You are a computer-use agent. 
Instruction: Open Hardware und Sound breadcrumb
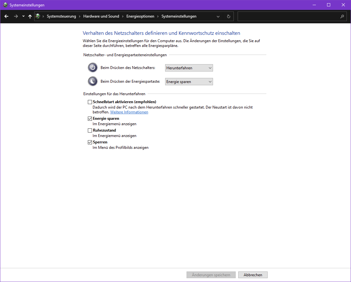coord(101,16)
